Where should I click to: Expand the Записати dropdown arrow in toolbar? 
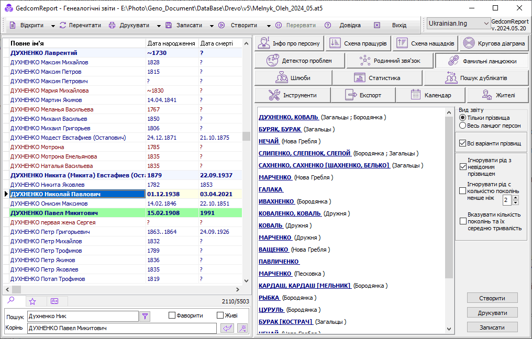212,26
